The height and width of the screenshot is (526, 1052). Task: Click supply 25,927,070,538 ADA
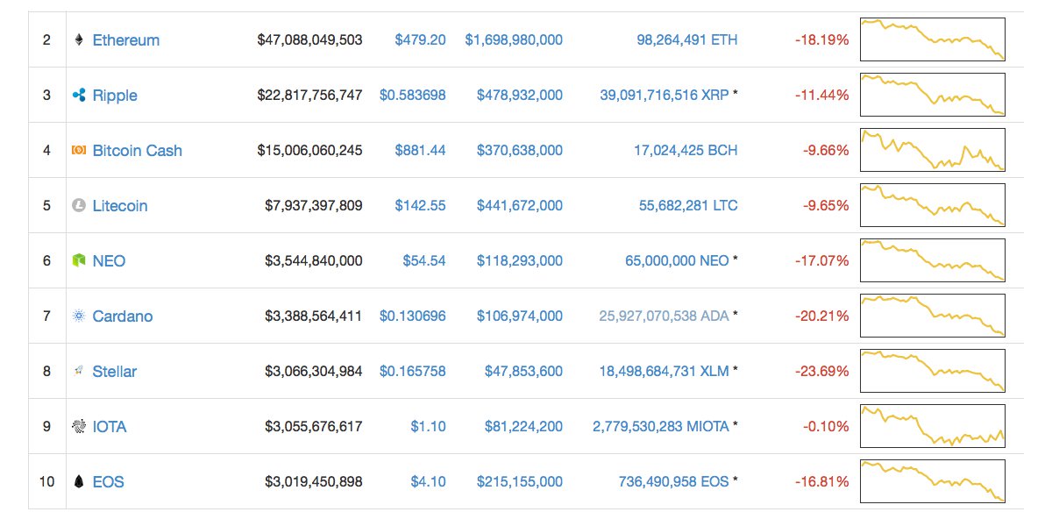pos(664,316)
